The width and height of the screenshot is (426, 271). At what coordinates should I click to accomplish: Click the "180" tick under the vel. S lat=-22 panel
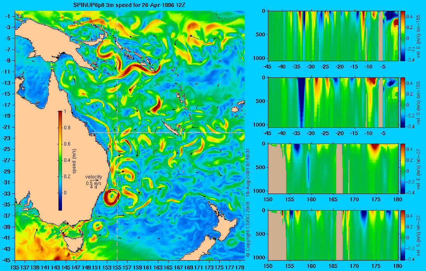(x=398, y=266)
